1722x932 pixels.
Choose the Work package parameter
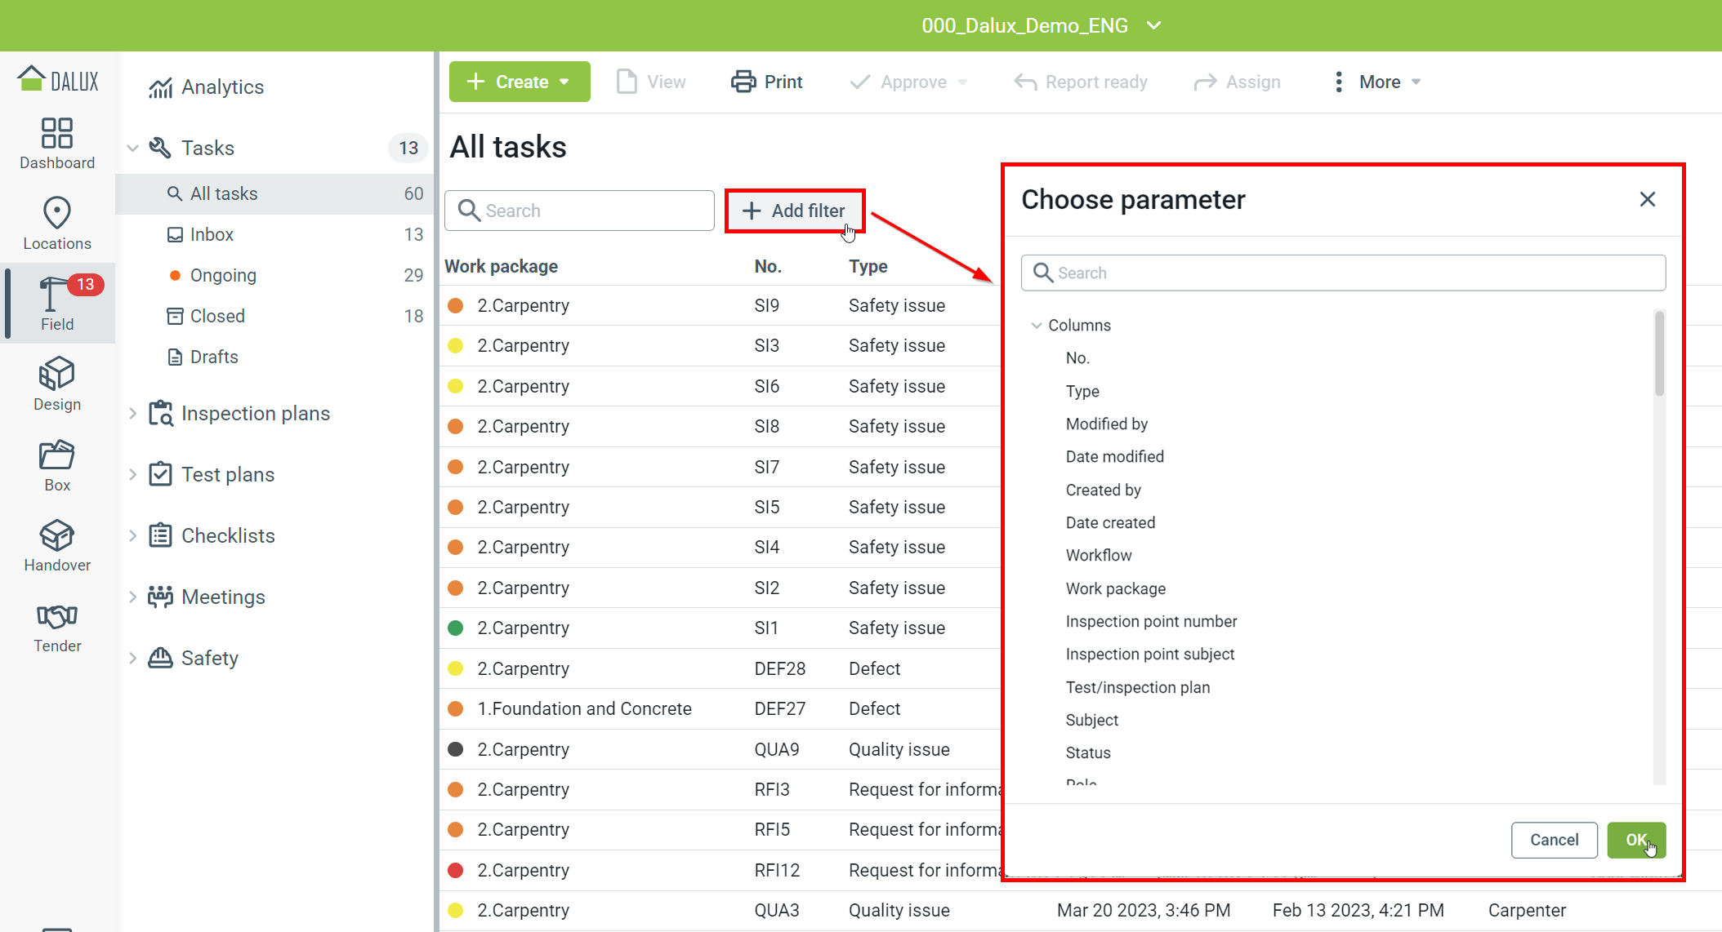[x=1115, y=588]
